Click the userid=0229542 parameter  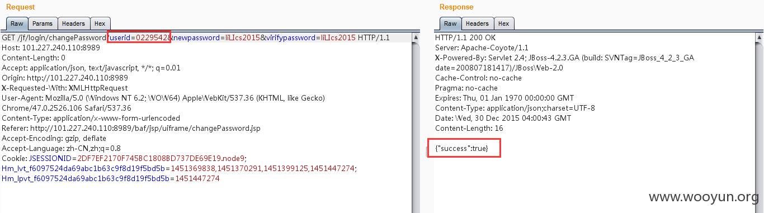point(139,38)
